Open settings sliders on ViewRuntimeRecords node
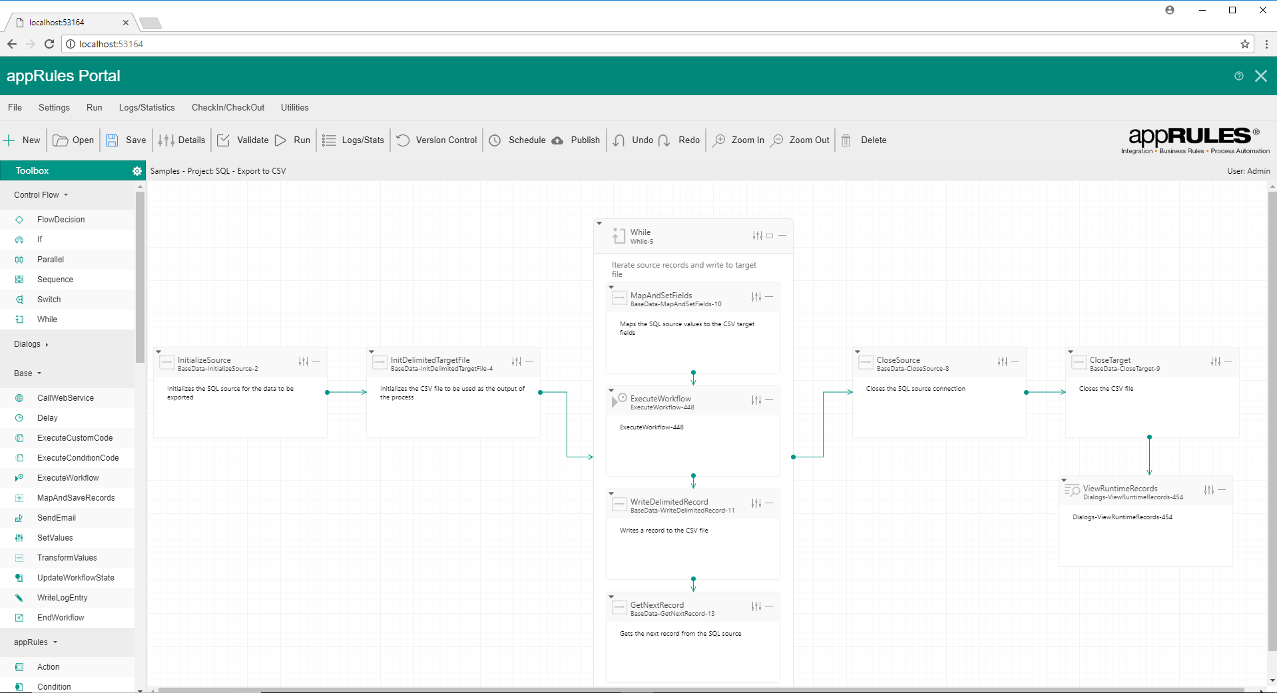This screenshot has height=693, width=1277. [x=1209, y=490]
